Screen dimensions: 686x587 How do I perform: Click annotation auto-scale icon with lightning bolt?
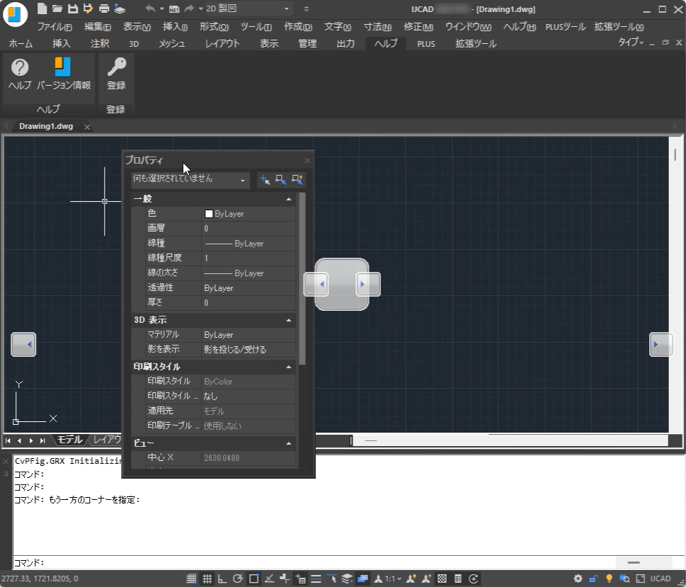tap(426, 579)
